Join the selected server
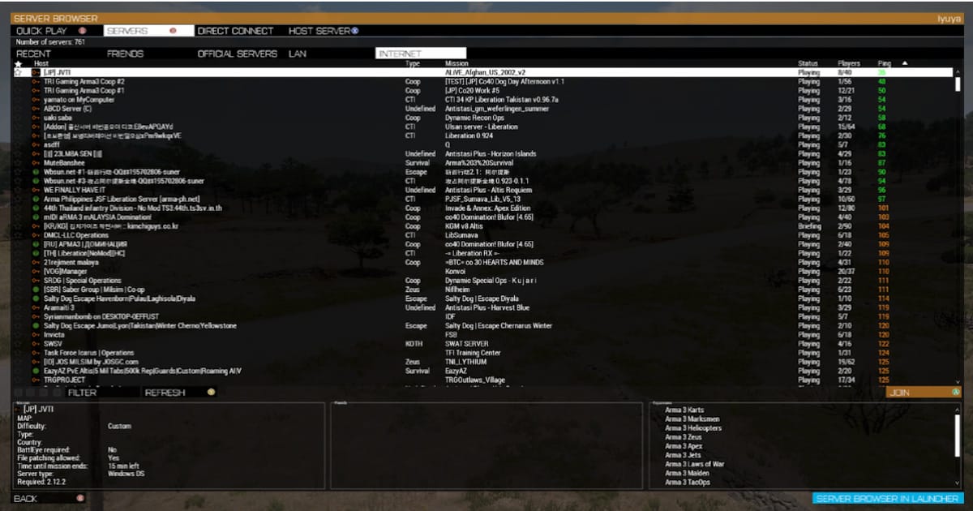The height and width of the screenshot is (511, 973). (x=924, y=393)
